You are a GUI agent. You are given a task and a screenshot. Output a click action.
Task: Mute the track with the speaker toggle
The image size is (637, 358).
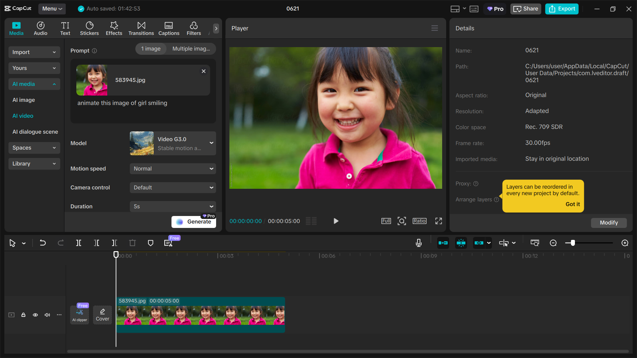[x=47, y=315]
